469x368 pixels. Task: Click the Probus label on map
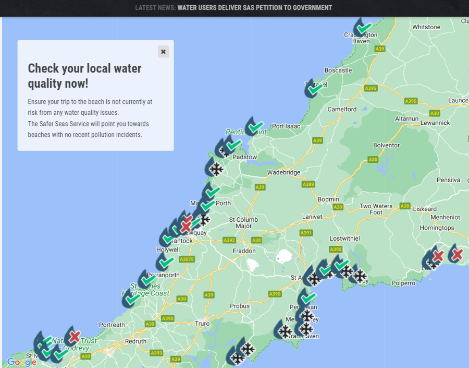(240, 306)
